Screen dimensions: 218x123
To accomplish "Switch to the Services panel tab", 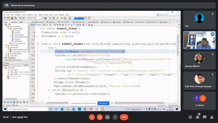I will pos(14,22).
